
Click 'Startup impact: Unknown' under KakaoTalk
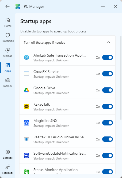point(51,109)
